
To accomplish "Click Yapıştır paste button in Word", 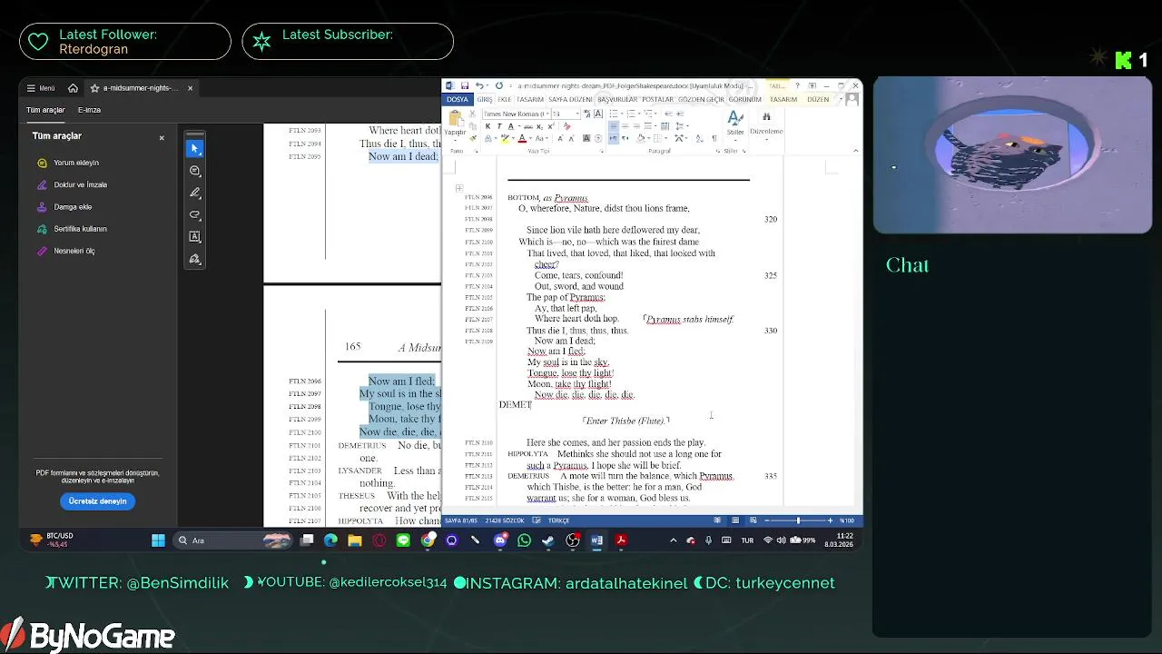I will (x=455, y=124).
